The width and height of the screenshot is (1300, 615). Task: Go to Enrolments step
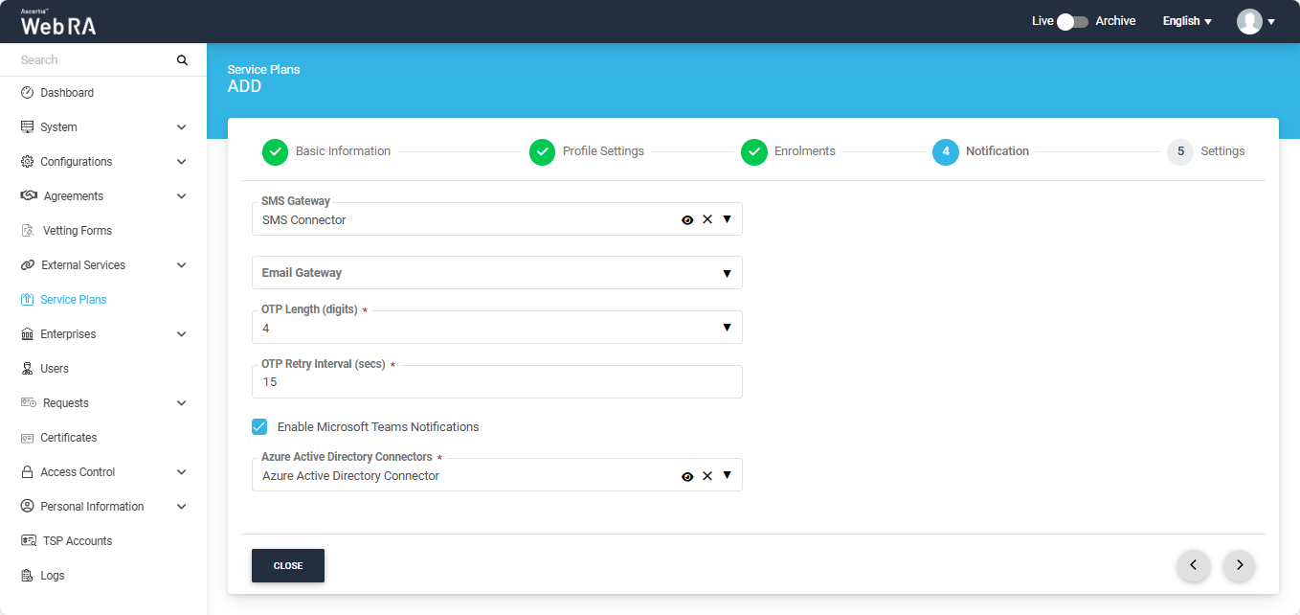pos(788,151)
